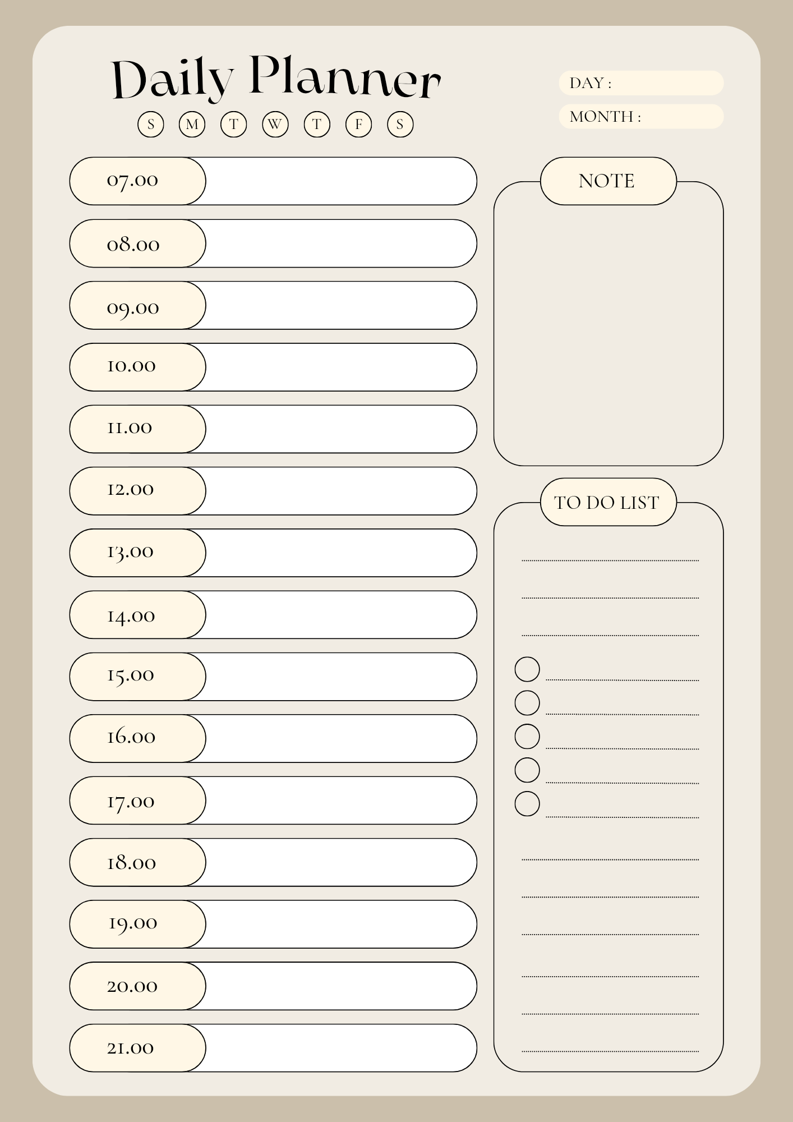Click the blank entry area for 14.00
This screenshot has height=1122, width=793.
[339, 615]
